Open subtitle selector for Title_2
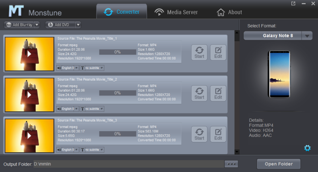Viewport: 318px width, 172px height. pyautogui.click(x=92, y=109)
